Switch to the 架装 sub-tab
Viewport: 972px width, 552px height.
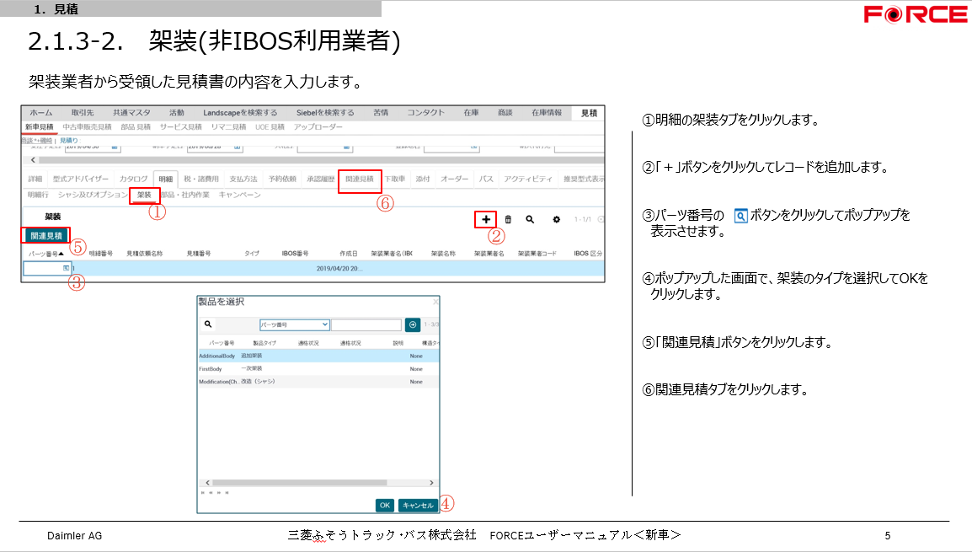point(144,195)
